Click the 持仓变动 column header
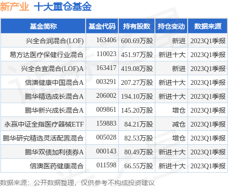This screenshot has height=187, width=228. 171,26
